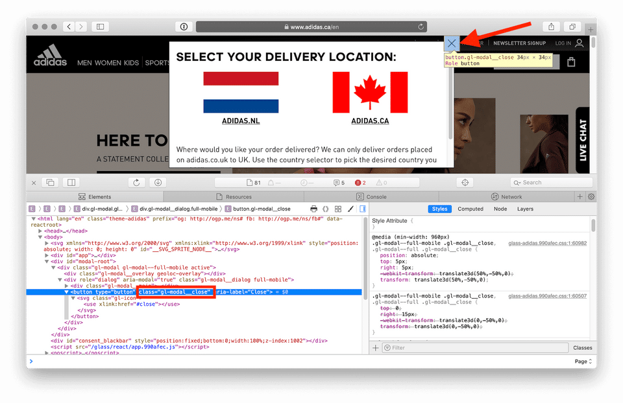Toggle the details sidebar button
623x403 pixels.
pyautogui.click(x=363, y=209)
